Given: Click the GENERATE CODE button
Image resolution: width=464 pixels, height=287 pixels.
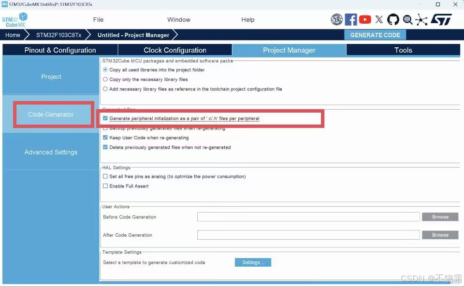Looking at the screenshot, I should [375, 35].
